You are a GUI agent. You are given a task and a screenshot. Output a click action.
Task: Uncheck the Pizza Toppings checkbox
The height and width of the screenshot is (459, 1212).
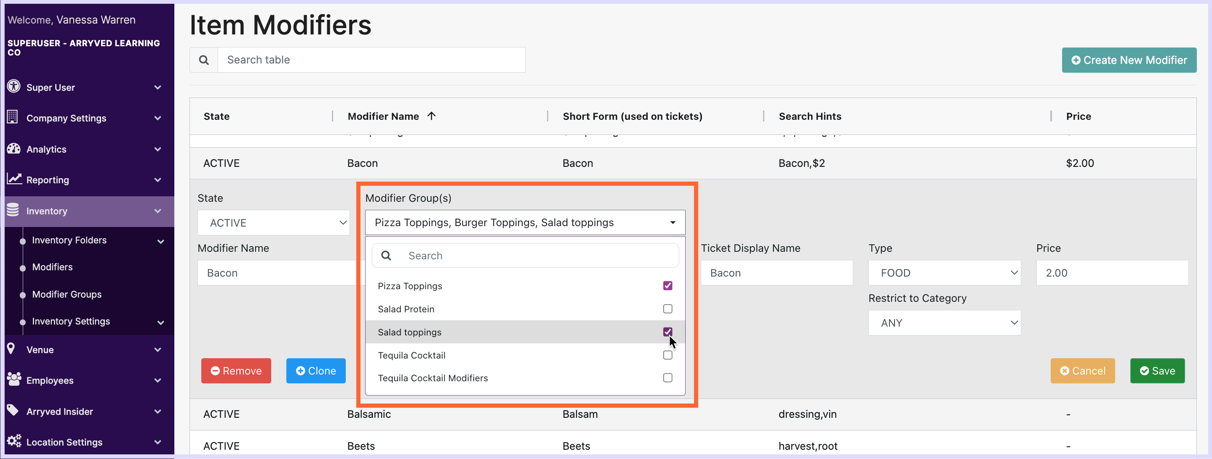click(x=667, y=286)
